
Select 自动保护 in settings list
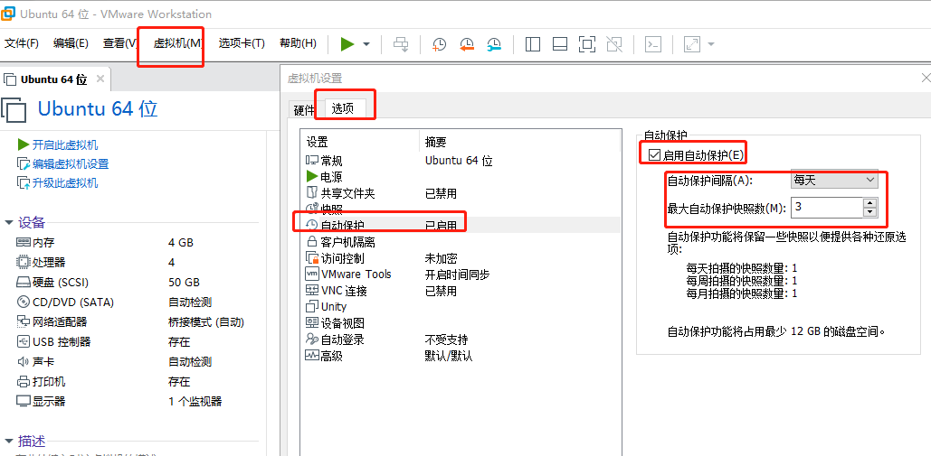coord(461,225)
